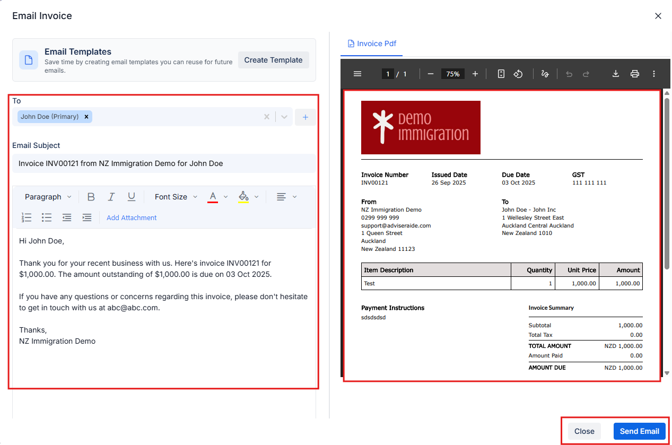
Task: Open Add Attachment link
Action: click(131, 217)
